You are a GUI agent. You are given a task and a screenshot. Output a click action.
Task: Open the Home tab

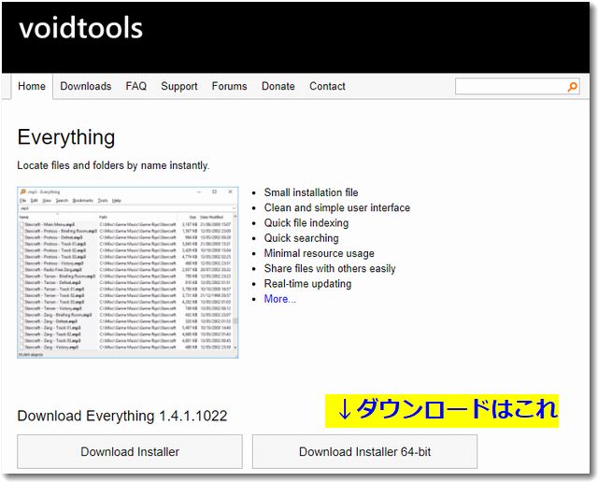(x=32, y=86)
